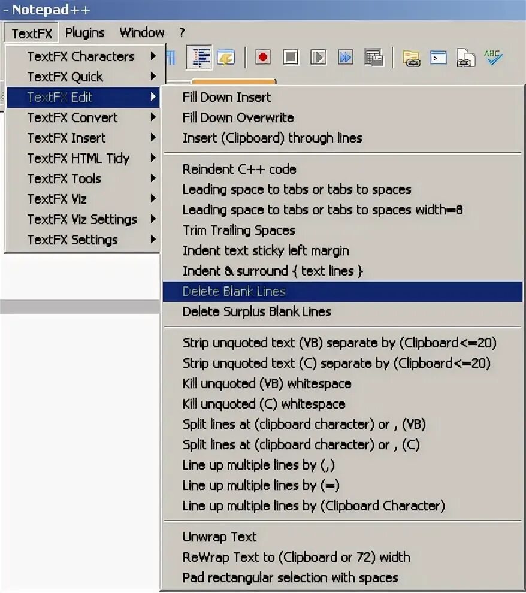
Task: Click the Run macro multiple times icon
Action: [x=346, y=58]
